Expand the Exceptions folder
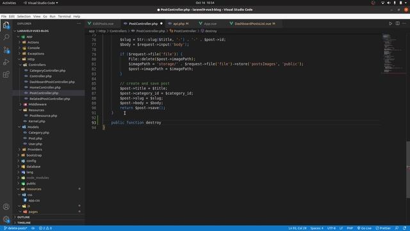Viewport: 410px width, 231px height. (36, 54)
